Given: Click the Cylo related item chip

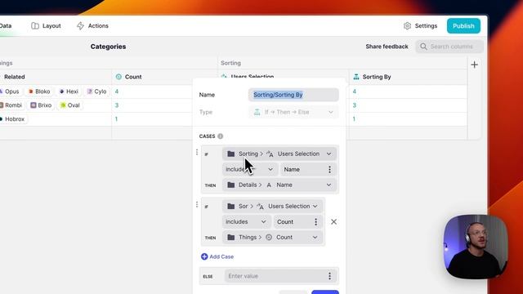Looking at the screenshot, I should coord(96,91).
